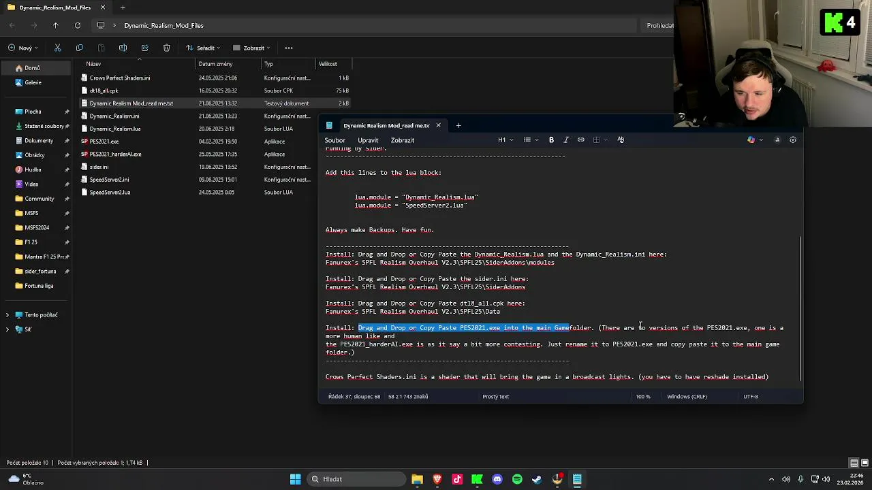Refresh the Explorer folder view
This screenshot has width=872, height=490.
78,25
